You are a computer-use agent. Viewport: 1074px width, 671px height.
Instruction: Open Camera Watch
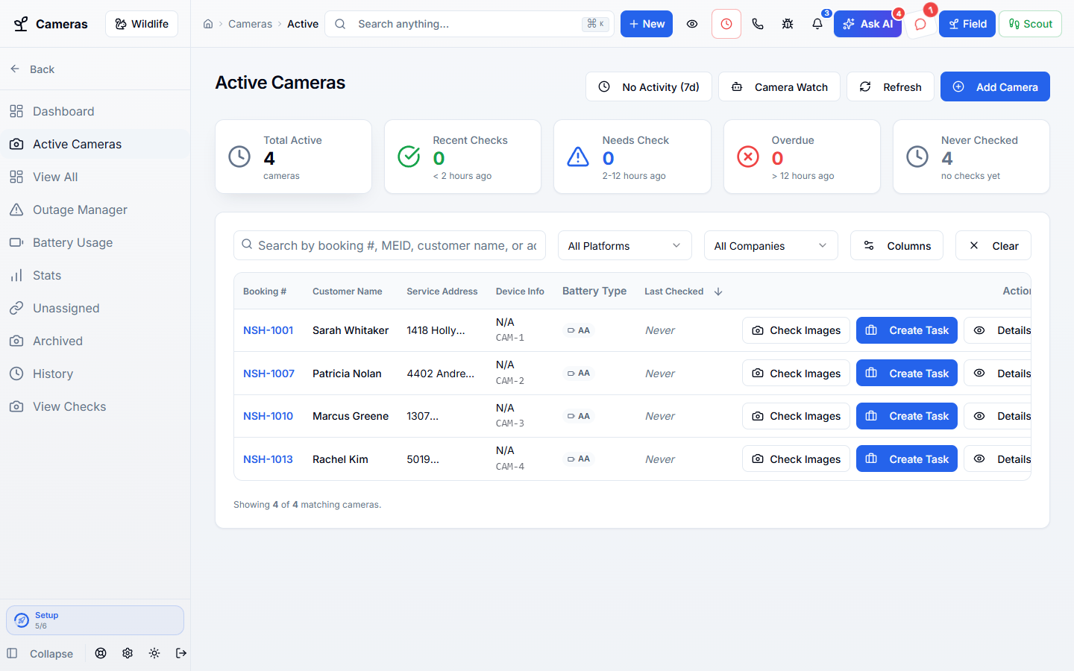(779, 87)
